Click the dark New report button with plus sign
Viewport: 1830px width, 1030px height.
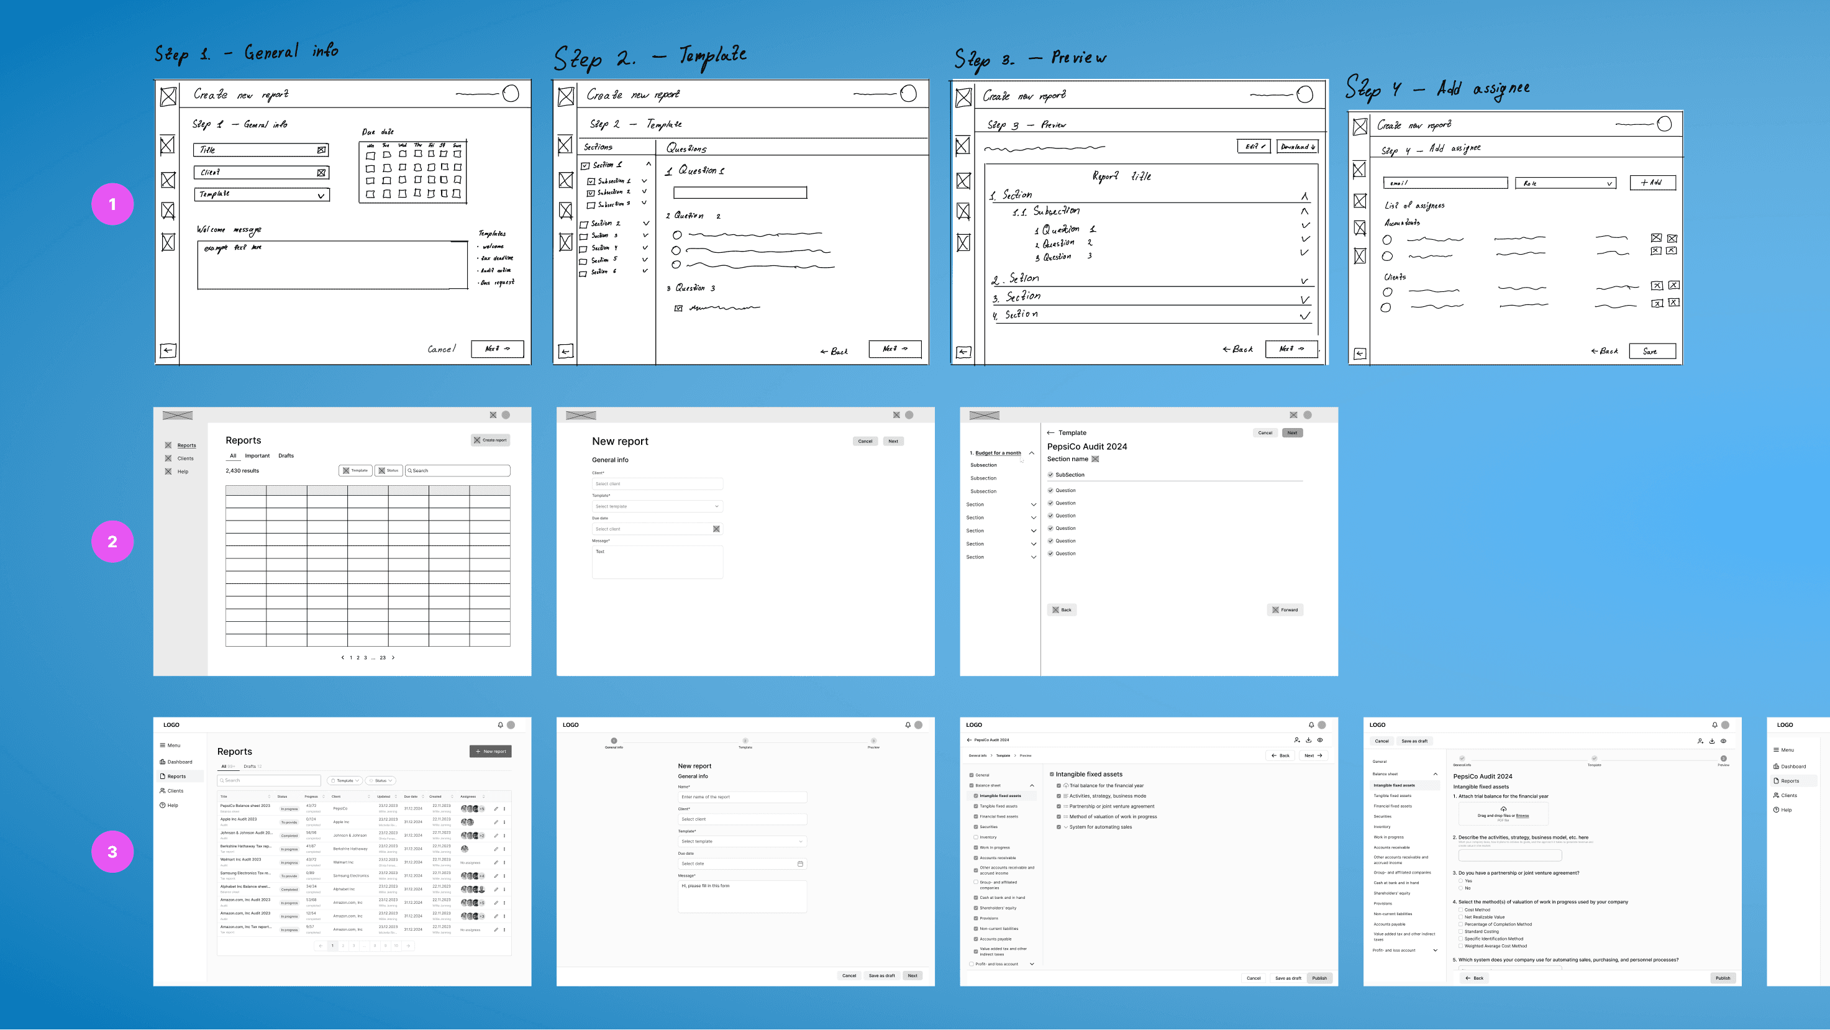click(490, 752)
